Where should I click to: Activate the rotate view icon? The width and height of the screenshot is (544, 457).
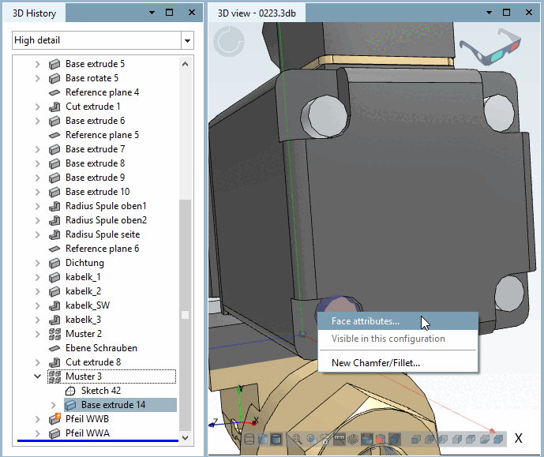(325, 440)
